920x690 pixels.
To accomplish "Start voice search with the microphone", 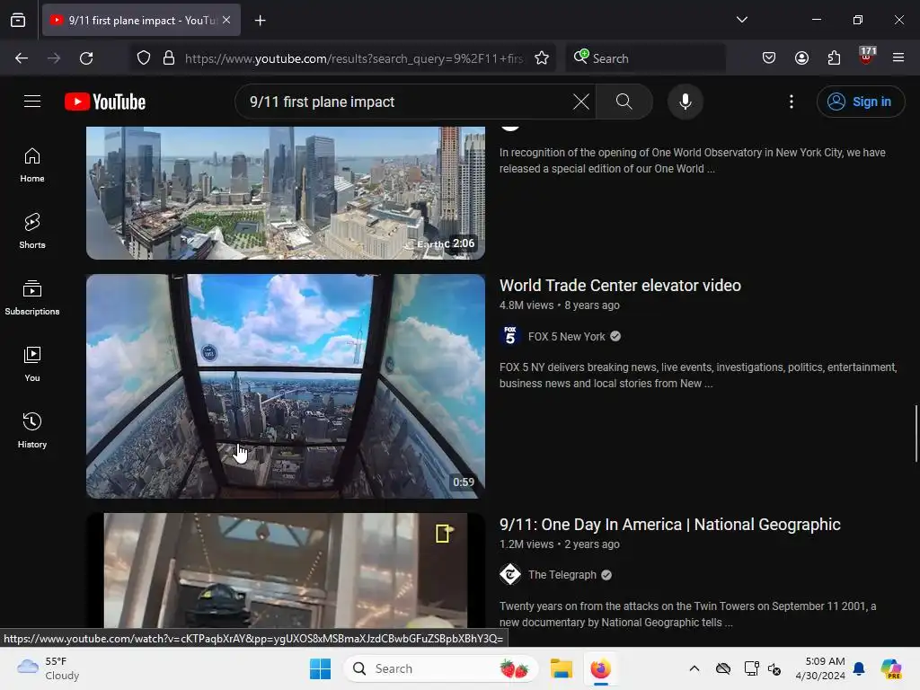I will coord(685,102).
